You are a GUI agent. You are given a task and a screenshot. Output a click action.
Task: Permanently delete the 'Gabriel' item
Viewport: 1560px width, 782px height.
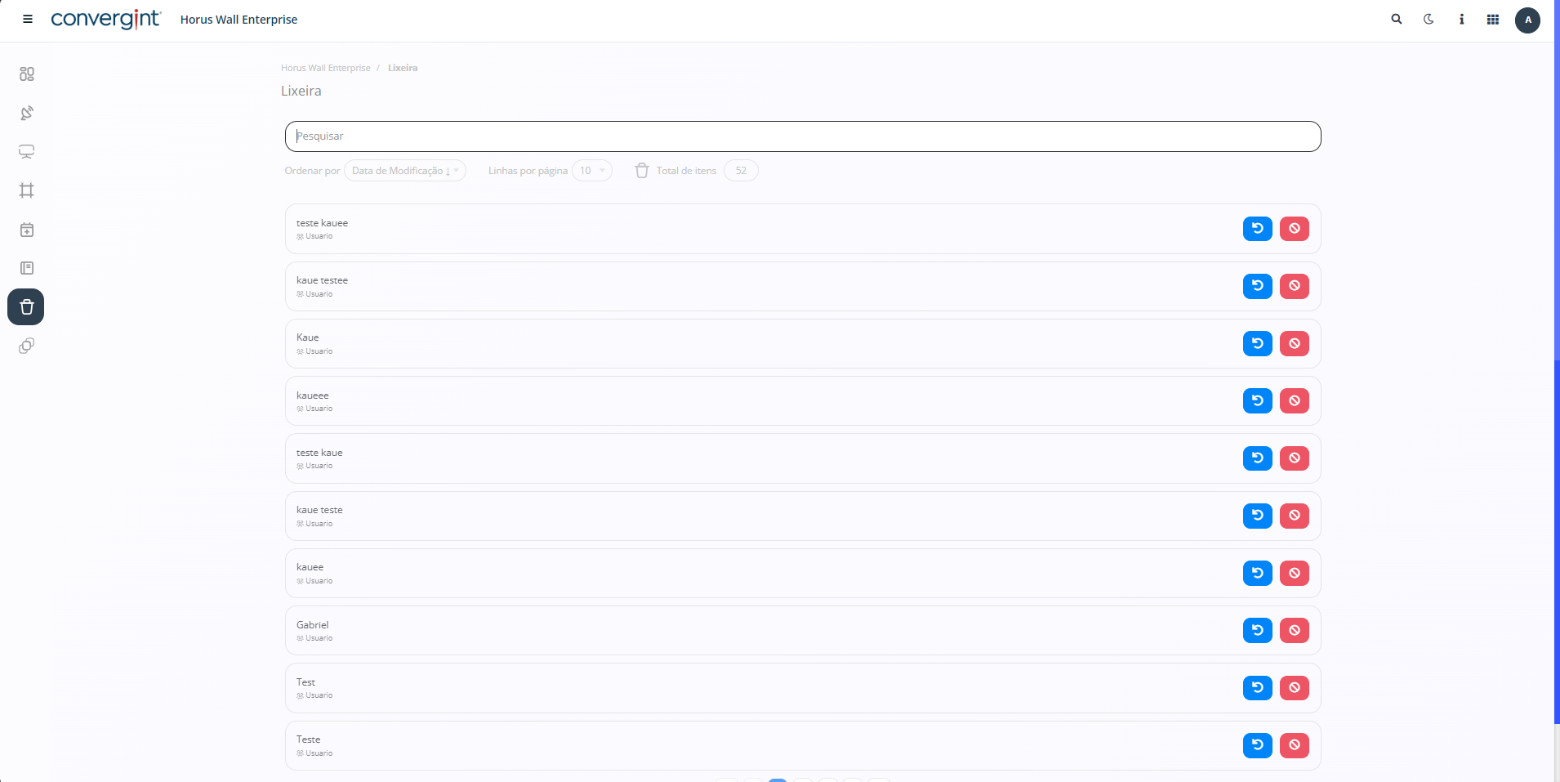point(1294,631)
